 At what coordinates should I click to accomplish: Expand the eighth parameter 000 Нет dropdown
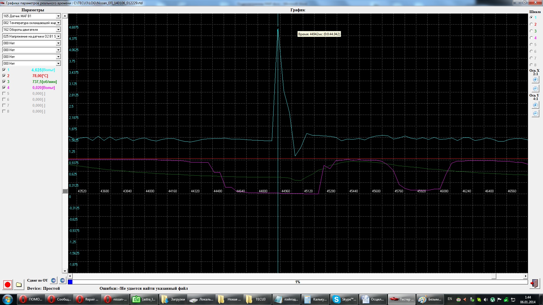pyautogui.click(x=58, y=64)
